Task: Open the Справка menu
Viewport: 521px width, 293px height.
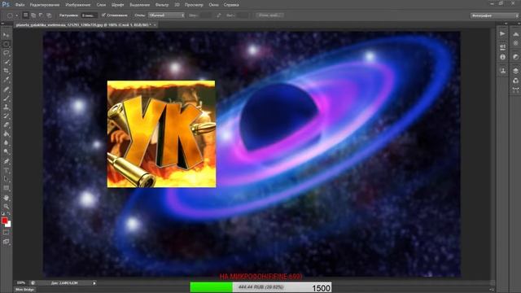Action: pyautogui.click(x=231, y=5)
